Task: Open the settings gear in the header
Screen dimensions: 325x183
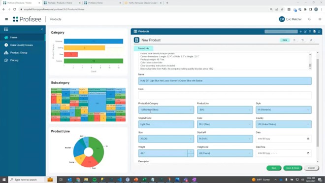Action: [x=320, y=19]
